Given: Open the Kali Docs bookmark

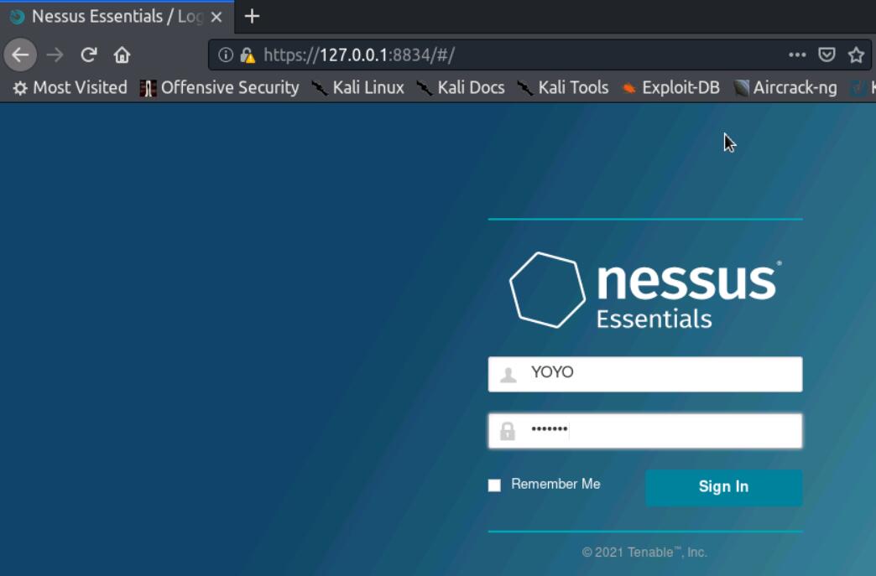Looking at the screenshot, I should pyautogui.click(x=461, y=88).
